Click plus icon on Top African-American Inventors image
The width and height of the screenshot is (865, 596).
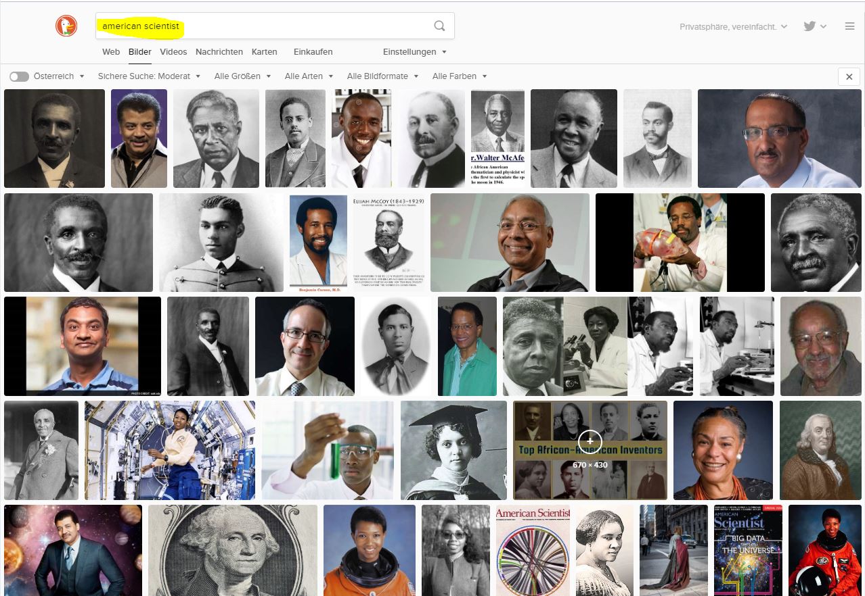(590, 441)
